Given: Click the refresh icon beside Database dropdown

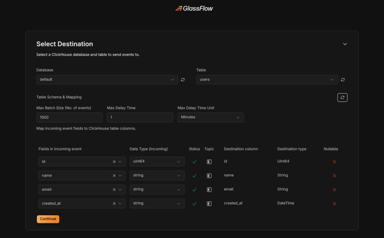Looking at the screenshot, I should tap(183, 80).
